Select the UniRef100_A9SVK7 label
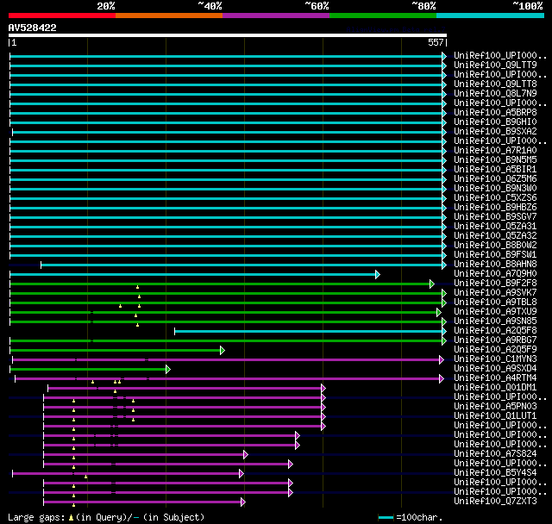This screenshot has height=524, width=552. (x=495, y=293)
